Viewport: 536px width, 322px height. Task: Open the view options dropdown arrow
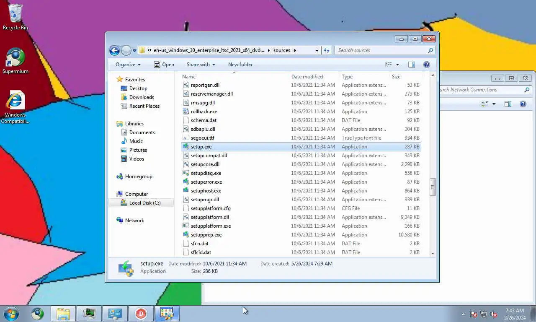pyautogui.click(x=397, y=65)
